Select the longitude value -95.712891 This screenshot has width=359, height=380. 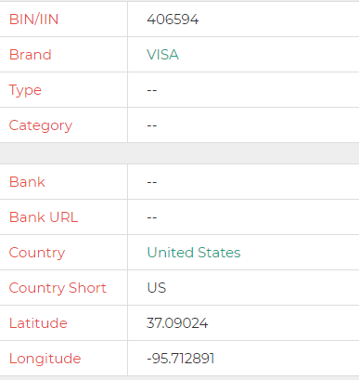(181, 359)
